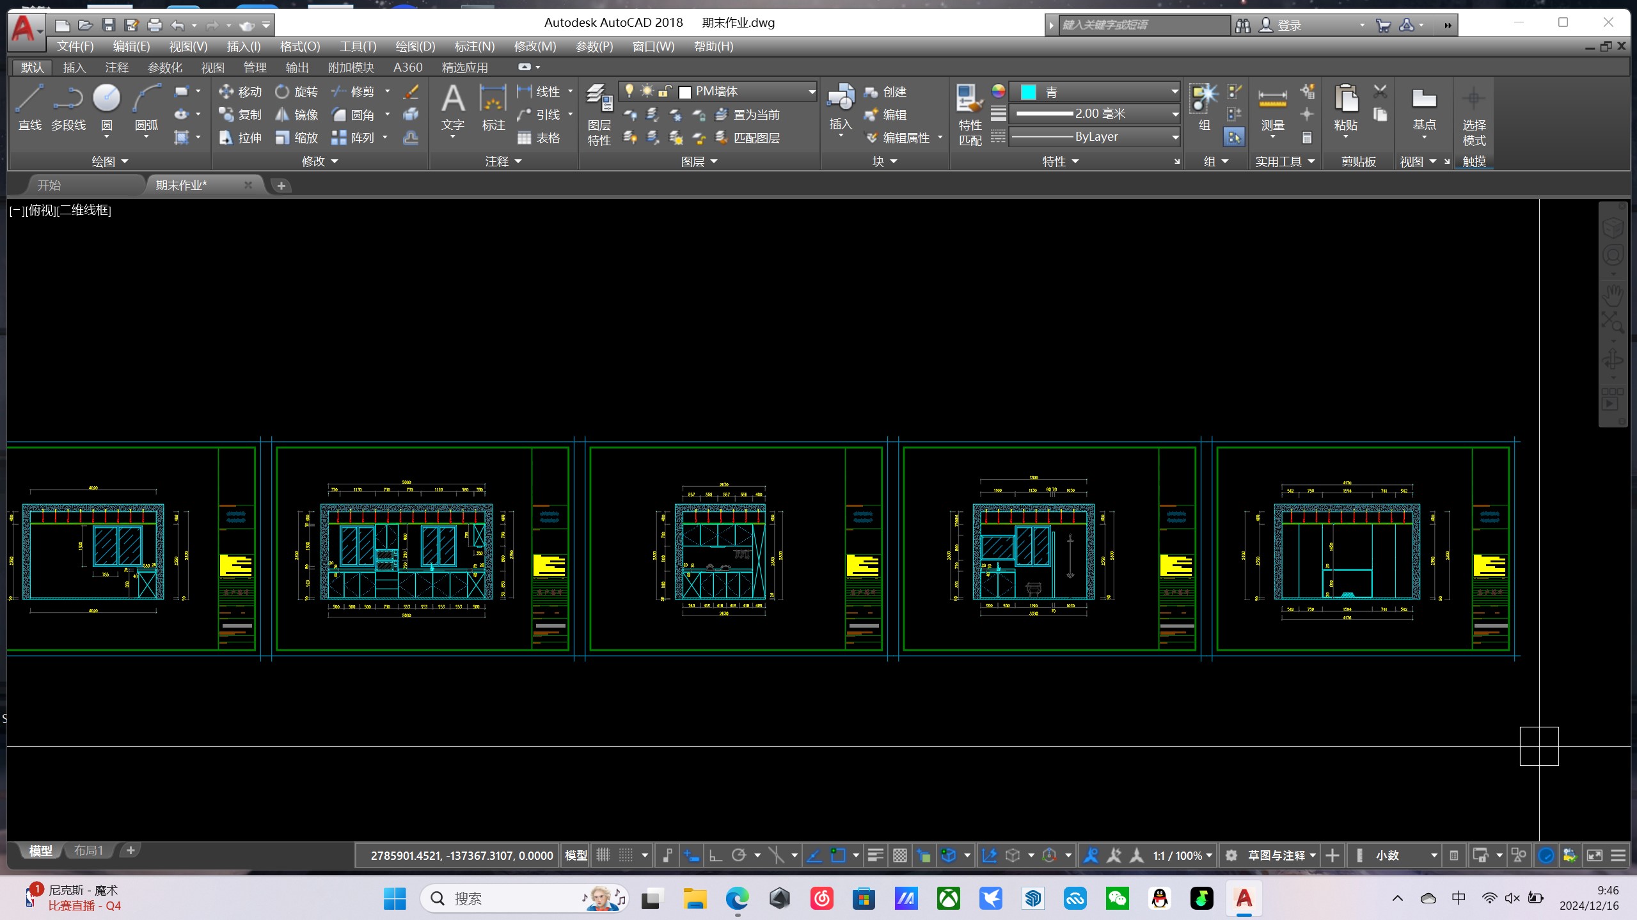
Task: Toggle the grid display in status bar
Action: 603,855
